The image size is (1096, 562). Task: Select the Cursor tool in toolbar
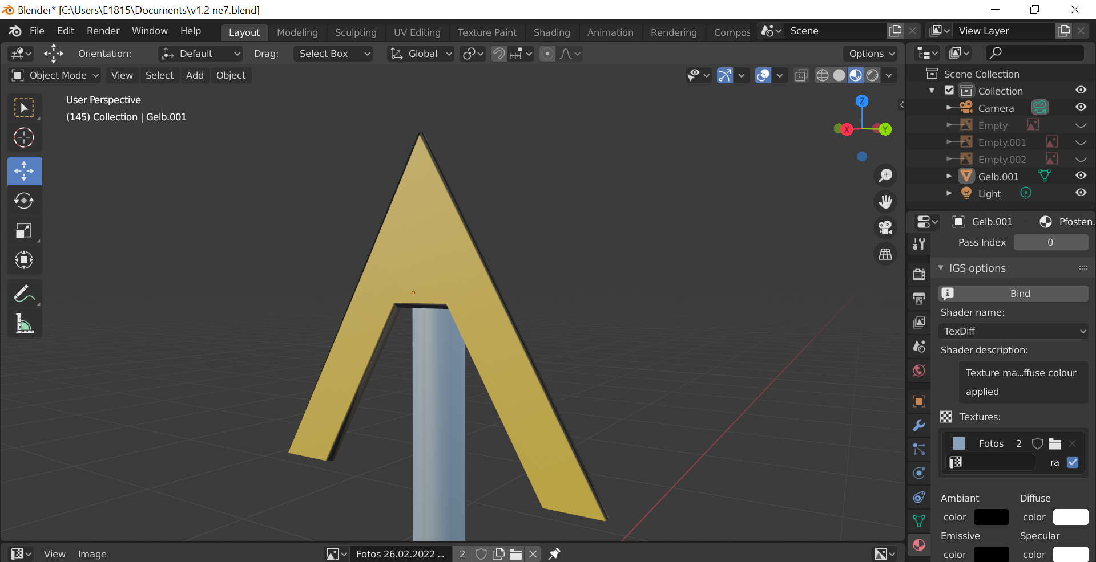coord(24,137)
